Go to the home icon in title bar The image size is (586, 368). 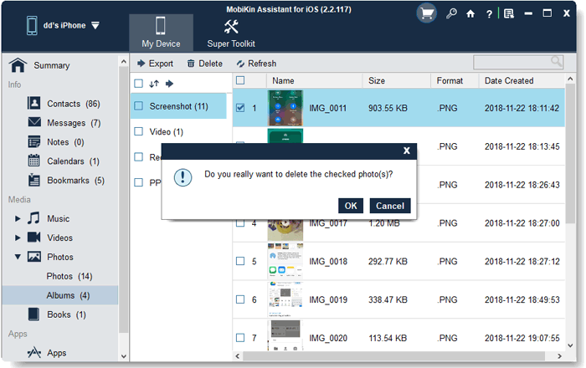(x=470, y=14)
